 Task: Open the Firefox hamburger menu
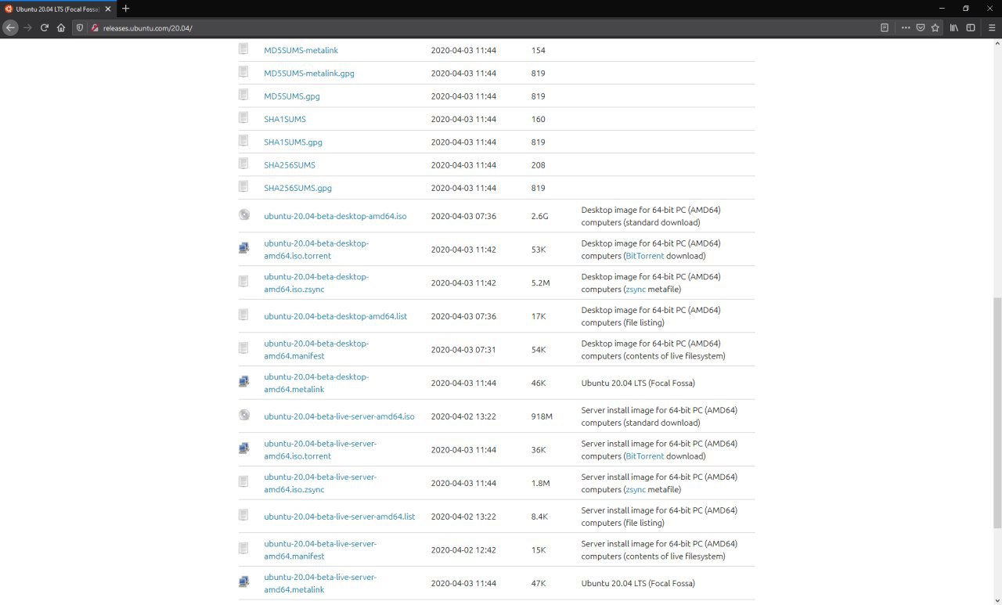click(992, 27)
